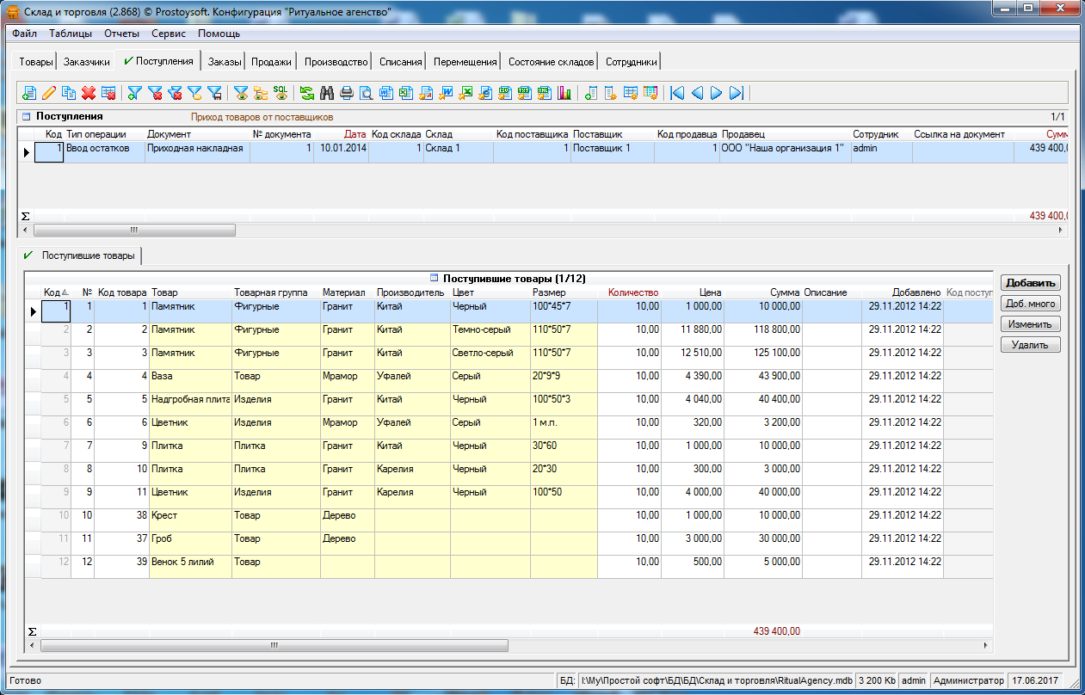Add a filter with funnel plus icon

(x=135, y=93)
